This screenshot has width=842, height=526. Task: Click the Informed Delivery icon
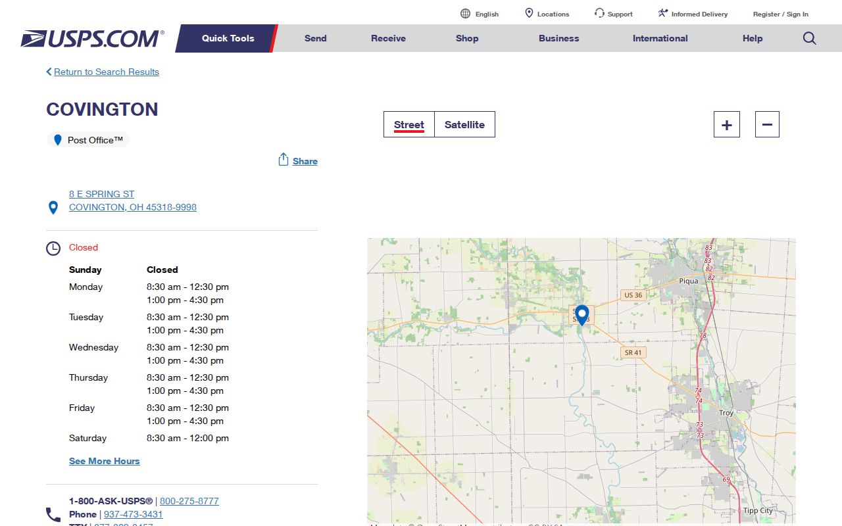click(663, 14)
